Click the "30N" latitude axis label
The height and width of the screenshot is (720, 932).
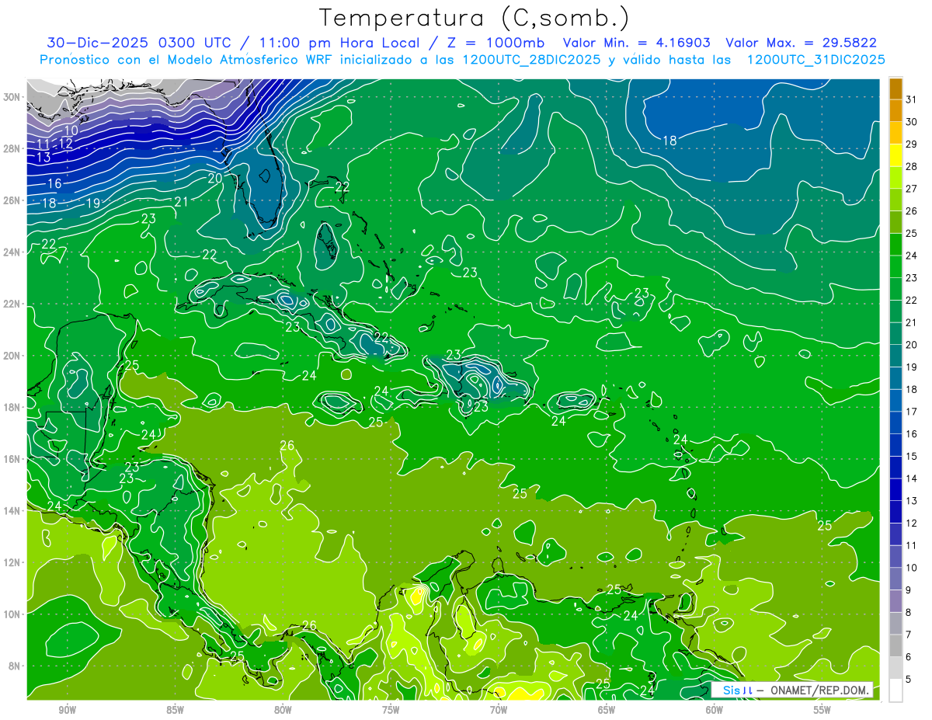coord(12,97)
